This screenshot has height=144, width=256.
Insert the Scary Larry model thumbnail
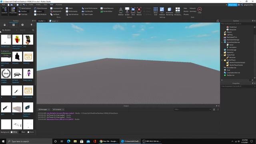click(28, 74)
